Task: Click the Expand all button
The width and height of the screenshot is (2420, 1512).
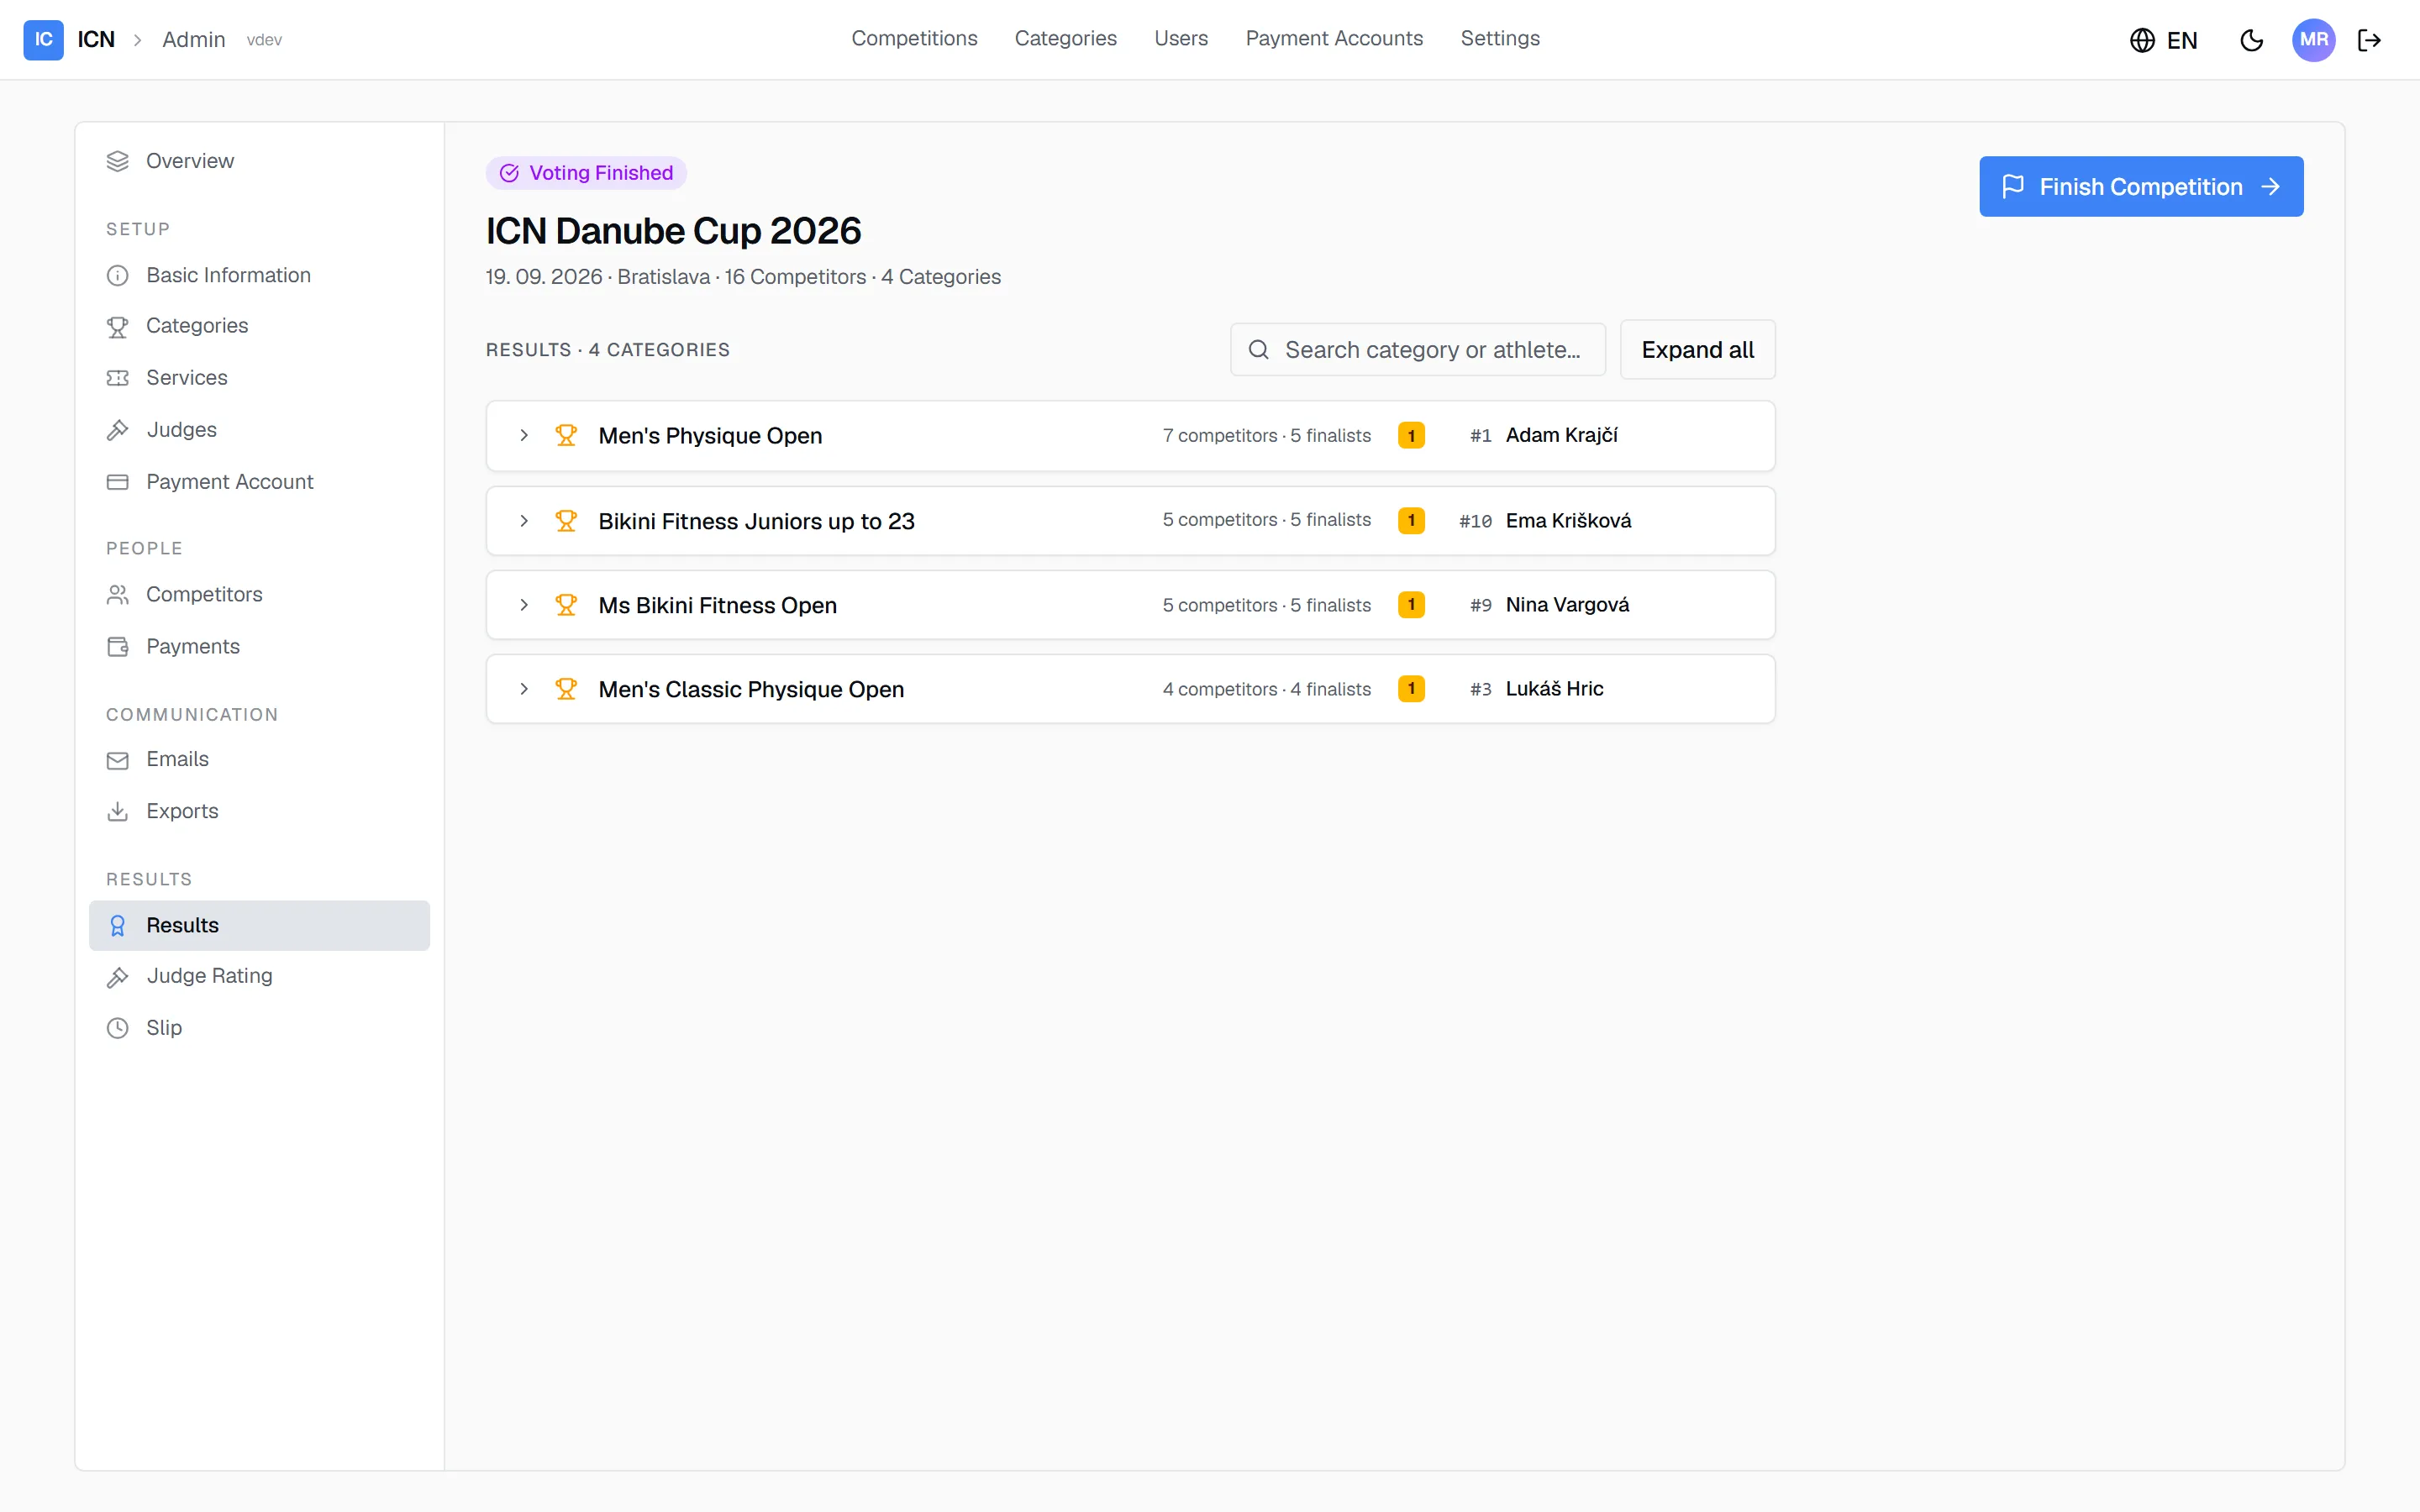Action: pos(1697,350)
